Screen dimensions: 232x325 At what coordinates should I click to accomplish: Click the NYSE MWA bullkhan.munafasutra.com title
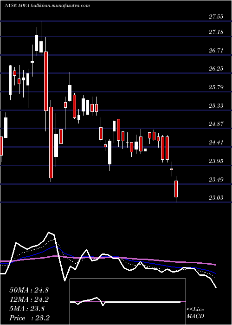[x=47, y=6]
